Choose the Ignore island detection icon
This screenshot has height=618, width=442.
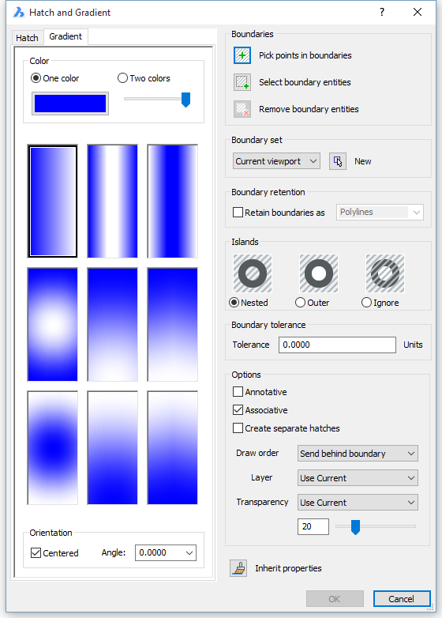385,273
